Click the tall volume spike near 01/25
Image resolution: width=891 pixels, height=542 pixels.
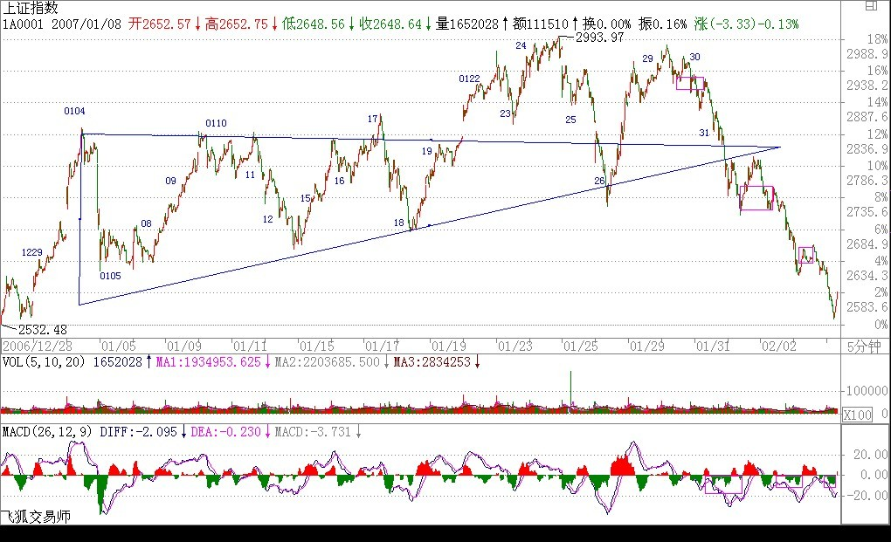[x=570, y=387]
